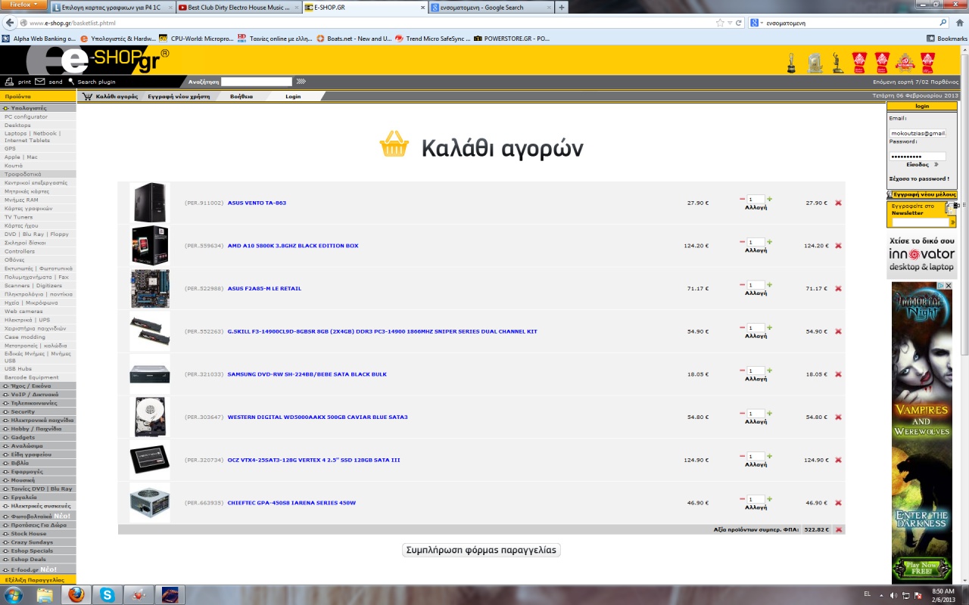Image resolution: width=969 pixels, height=605 pixels.
Task: Remove AMD A10 5800K with red X
Action: coord(838,246)
